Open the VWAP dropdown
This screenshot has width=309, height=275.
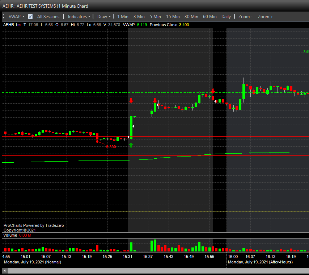[16, 17]
